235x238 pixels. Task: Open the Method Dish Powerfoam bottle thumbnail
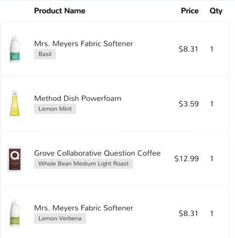point(15,103)
